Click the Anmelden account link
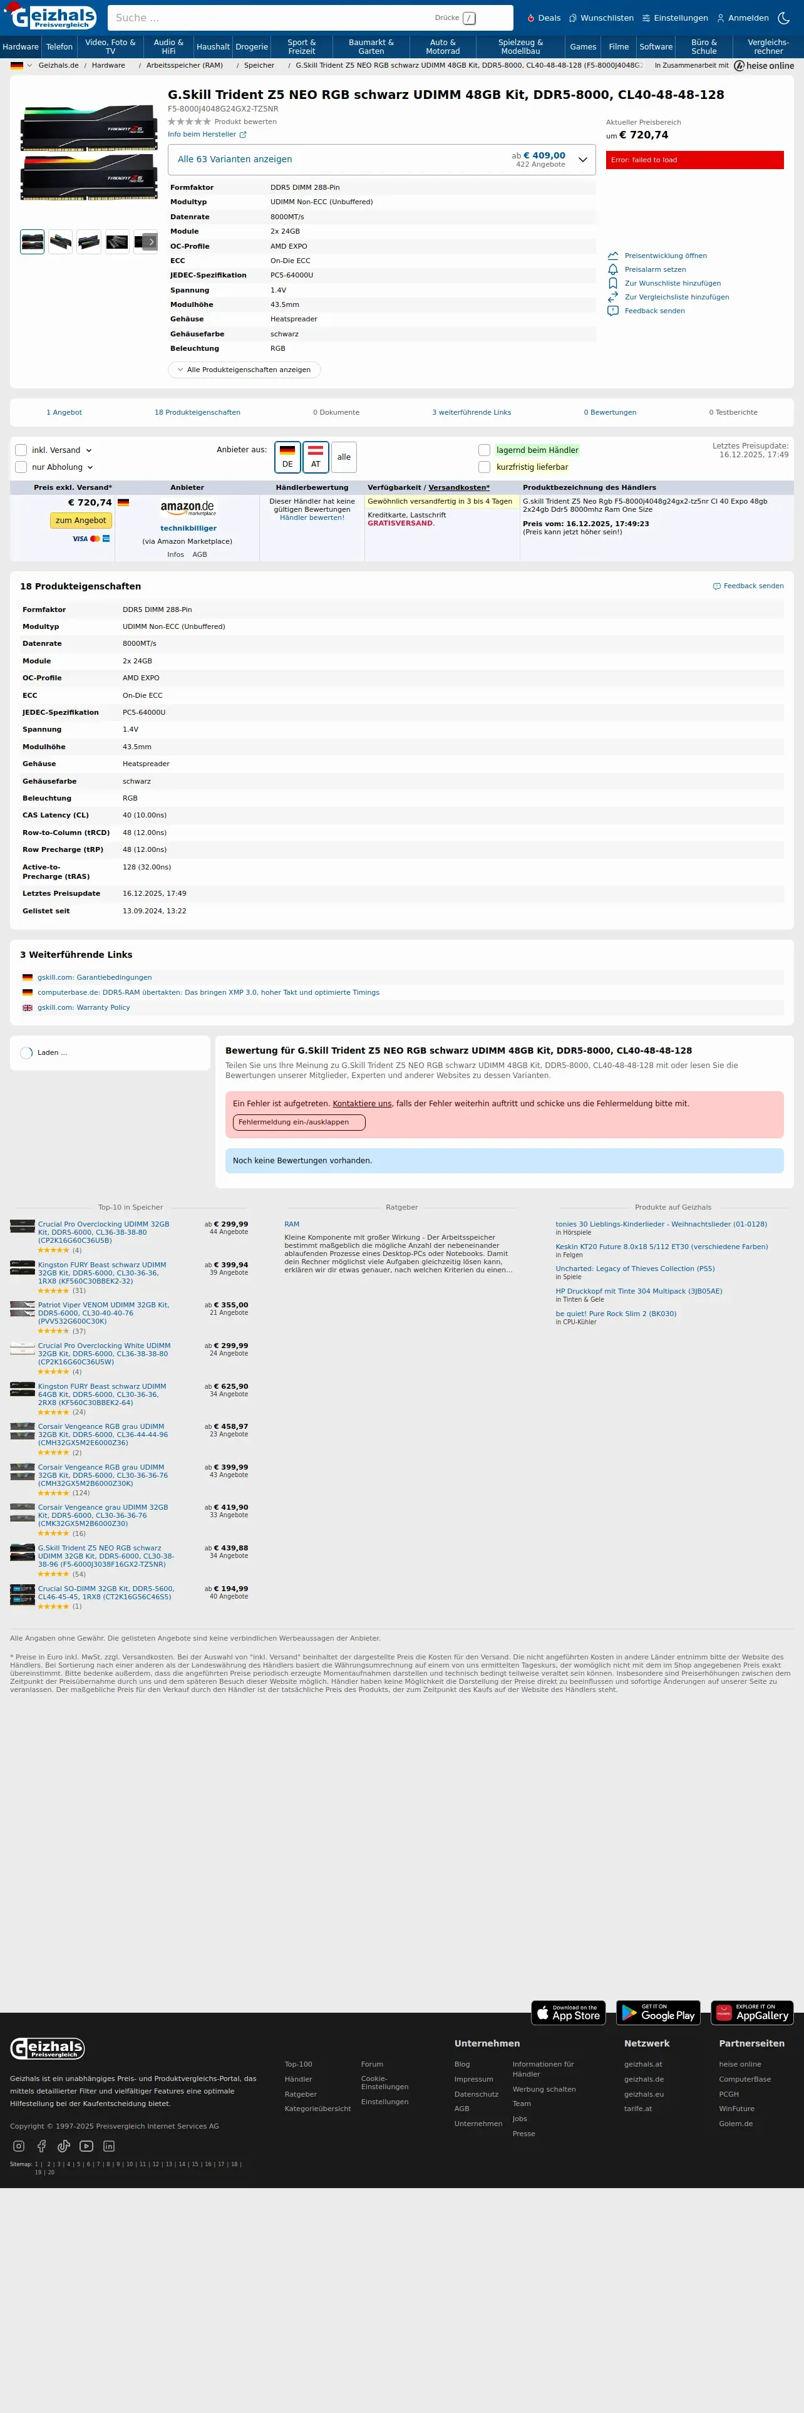The height and width of the screenshot is (2413, 804). (742, 18)
